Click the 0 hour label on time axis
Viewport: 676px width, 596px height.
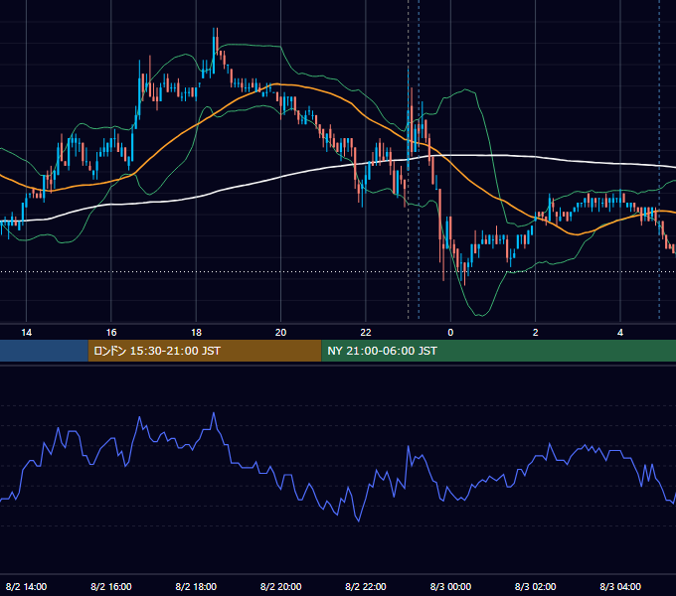coord(450,333)
